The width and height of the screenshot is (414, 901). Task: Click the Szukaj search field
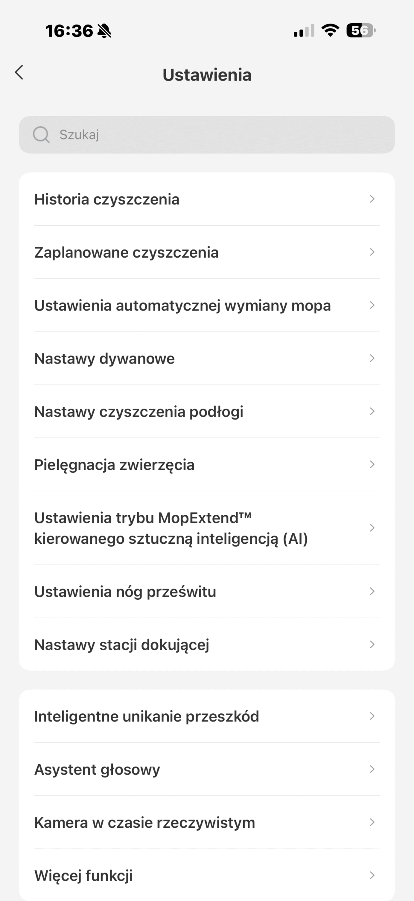tap(218, 134)
